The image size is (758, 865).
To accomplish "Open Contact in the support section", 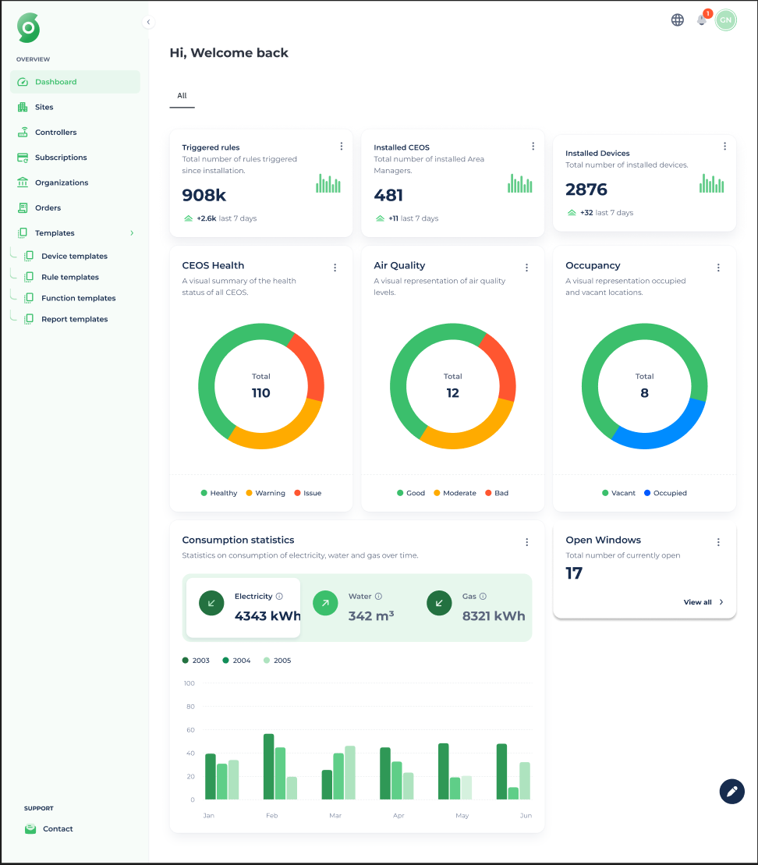I will pos(59,828).
